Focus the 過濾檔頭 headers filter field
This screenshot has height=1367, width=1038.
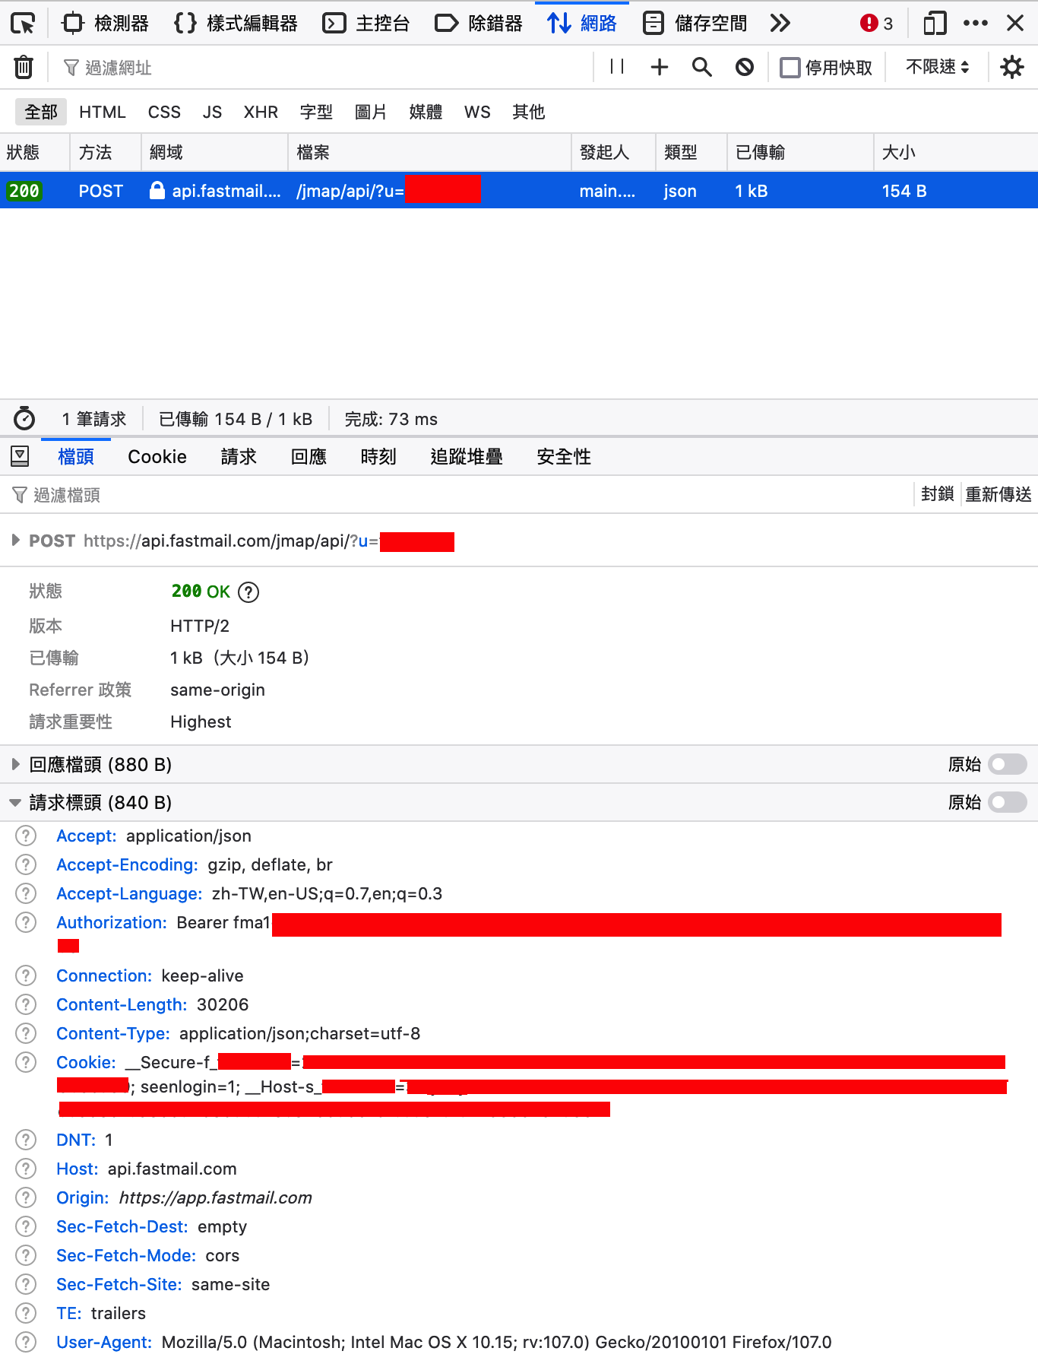(x=456, y=495)
